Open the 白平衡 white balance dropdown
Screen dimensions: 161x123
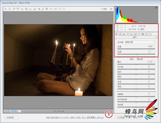(140, 42)
